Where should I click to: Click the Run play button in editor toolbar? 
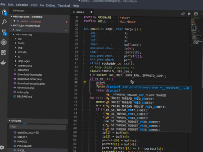click(189, 14)
